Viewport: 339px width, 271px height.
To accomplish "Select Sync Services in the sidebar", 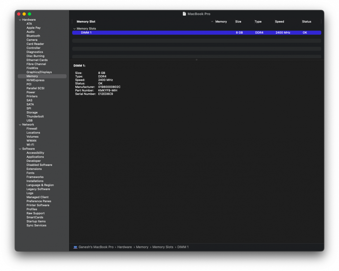I will (x=36, y=226).
